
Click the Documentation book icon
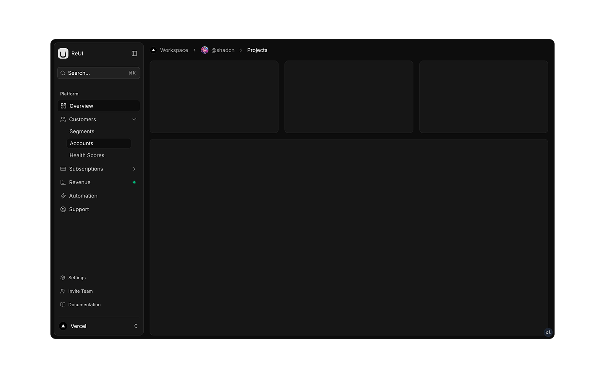click(63, 304)
